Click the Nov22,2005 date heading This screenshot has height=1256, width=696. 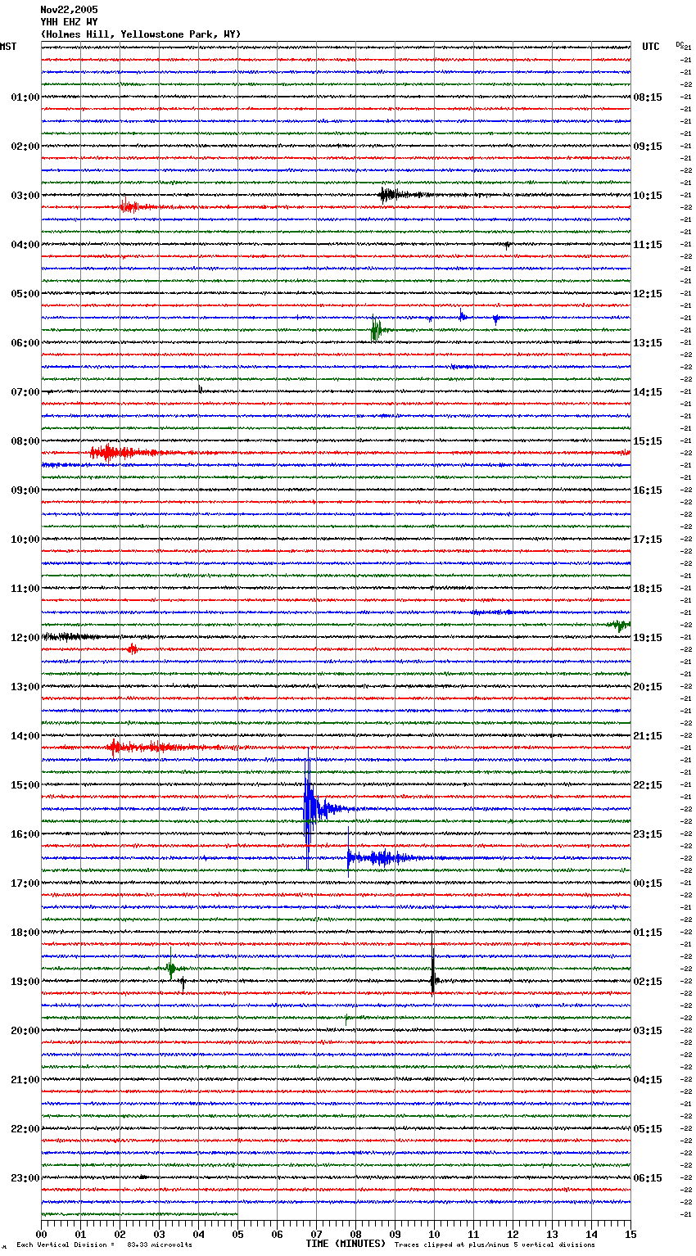coord(69,10)
